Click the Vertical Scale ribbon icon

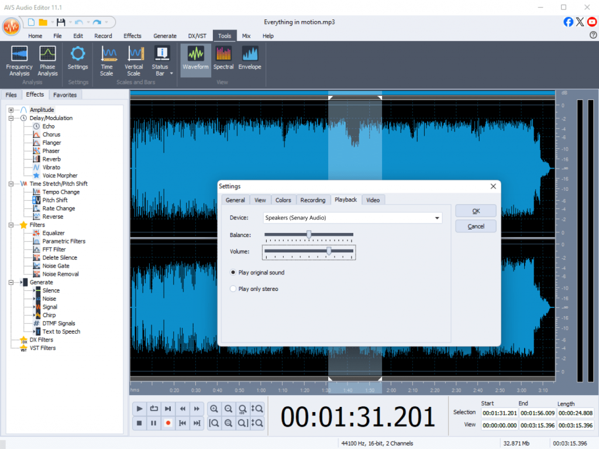pyautogui.click(x=134, y=61)
